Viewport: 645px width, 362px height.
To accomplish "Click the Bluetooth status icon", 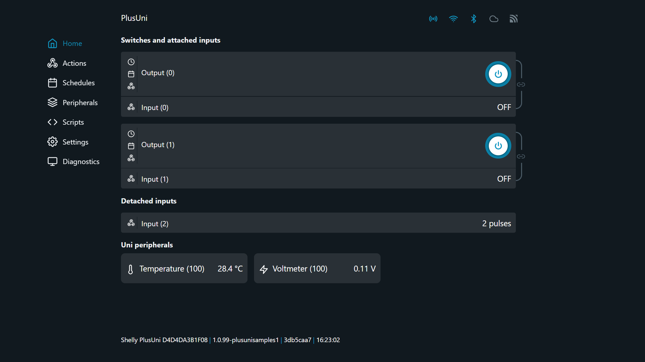I will click(473, 19).
